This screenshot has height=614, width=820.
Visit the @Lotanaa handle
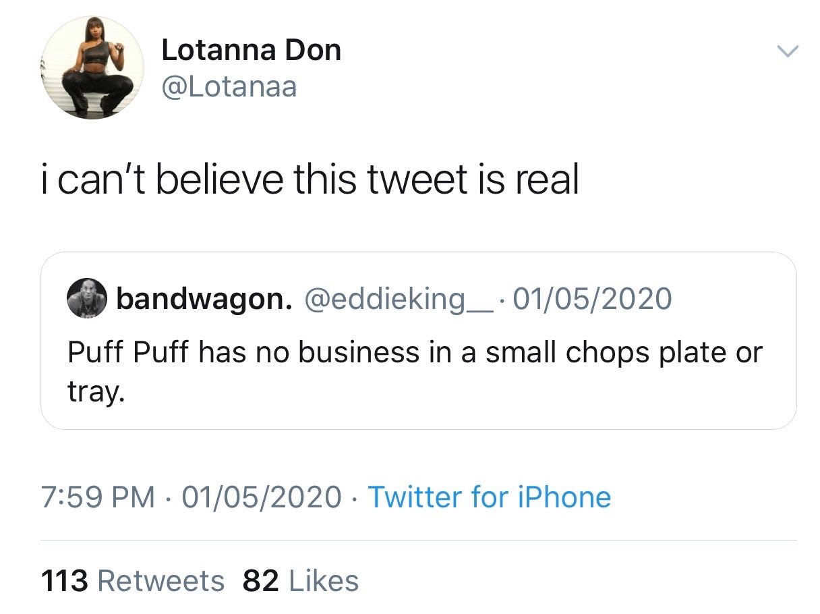pos(229,86)
